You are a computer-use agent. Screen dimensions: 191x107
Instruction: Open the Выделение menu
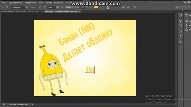(59, 3)
